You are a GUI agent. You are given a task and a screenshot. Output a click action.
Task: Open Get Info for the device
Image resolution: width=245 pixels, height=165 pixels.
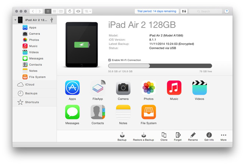(209, 136)
